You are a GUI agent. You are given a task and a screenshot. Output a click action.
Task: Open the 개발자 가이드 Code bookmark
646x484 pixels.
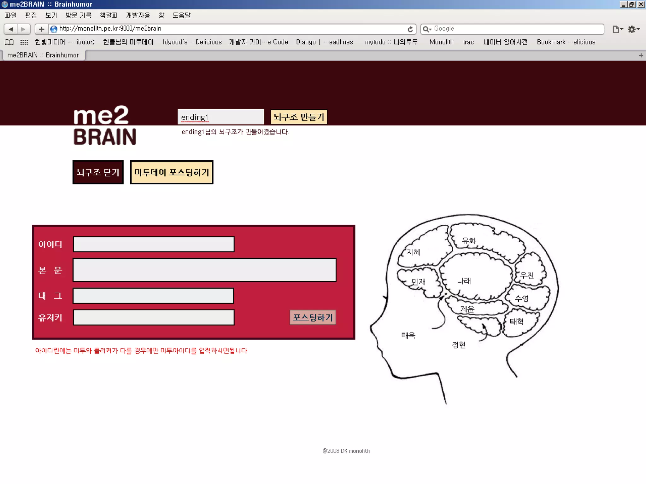[x=258, y=42]
